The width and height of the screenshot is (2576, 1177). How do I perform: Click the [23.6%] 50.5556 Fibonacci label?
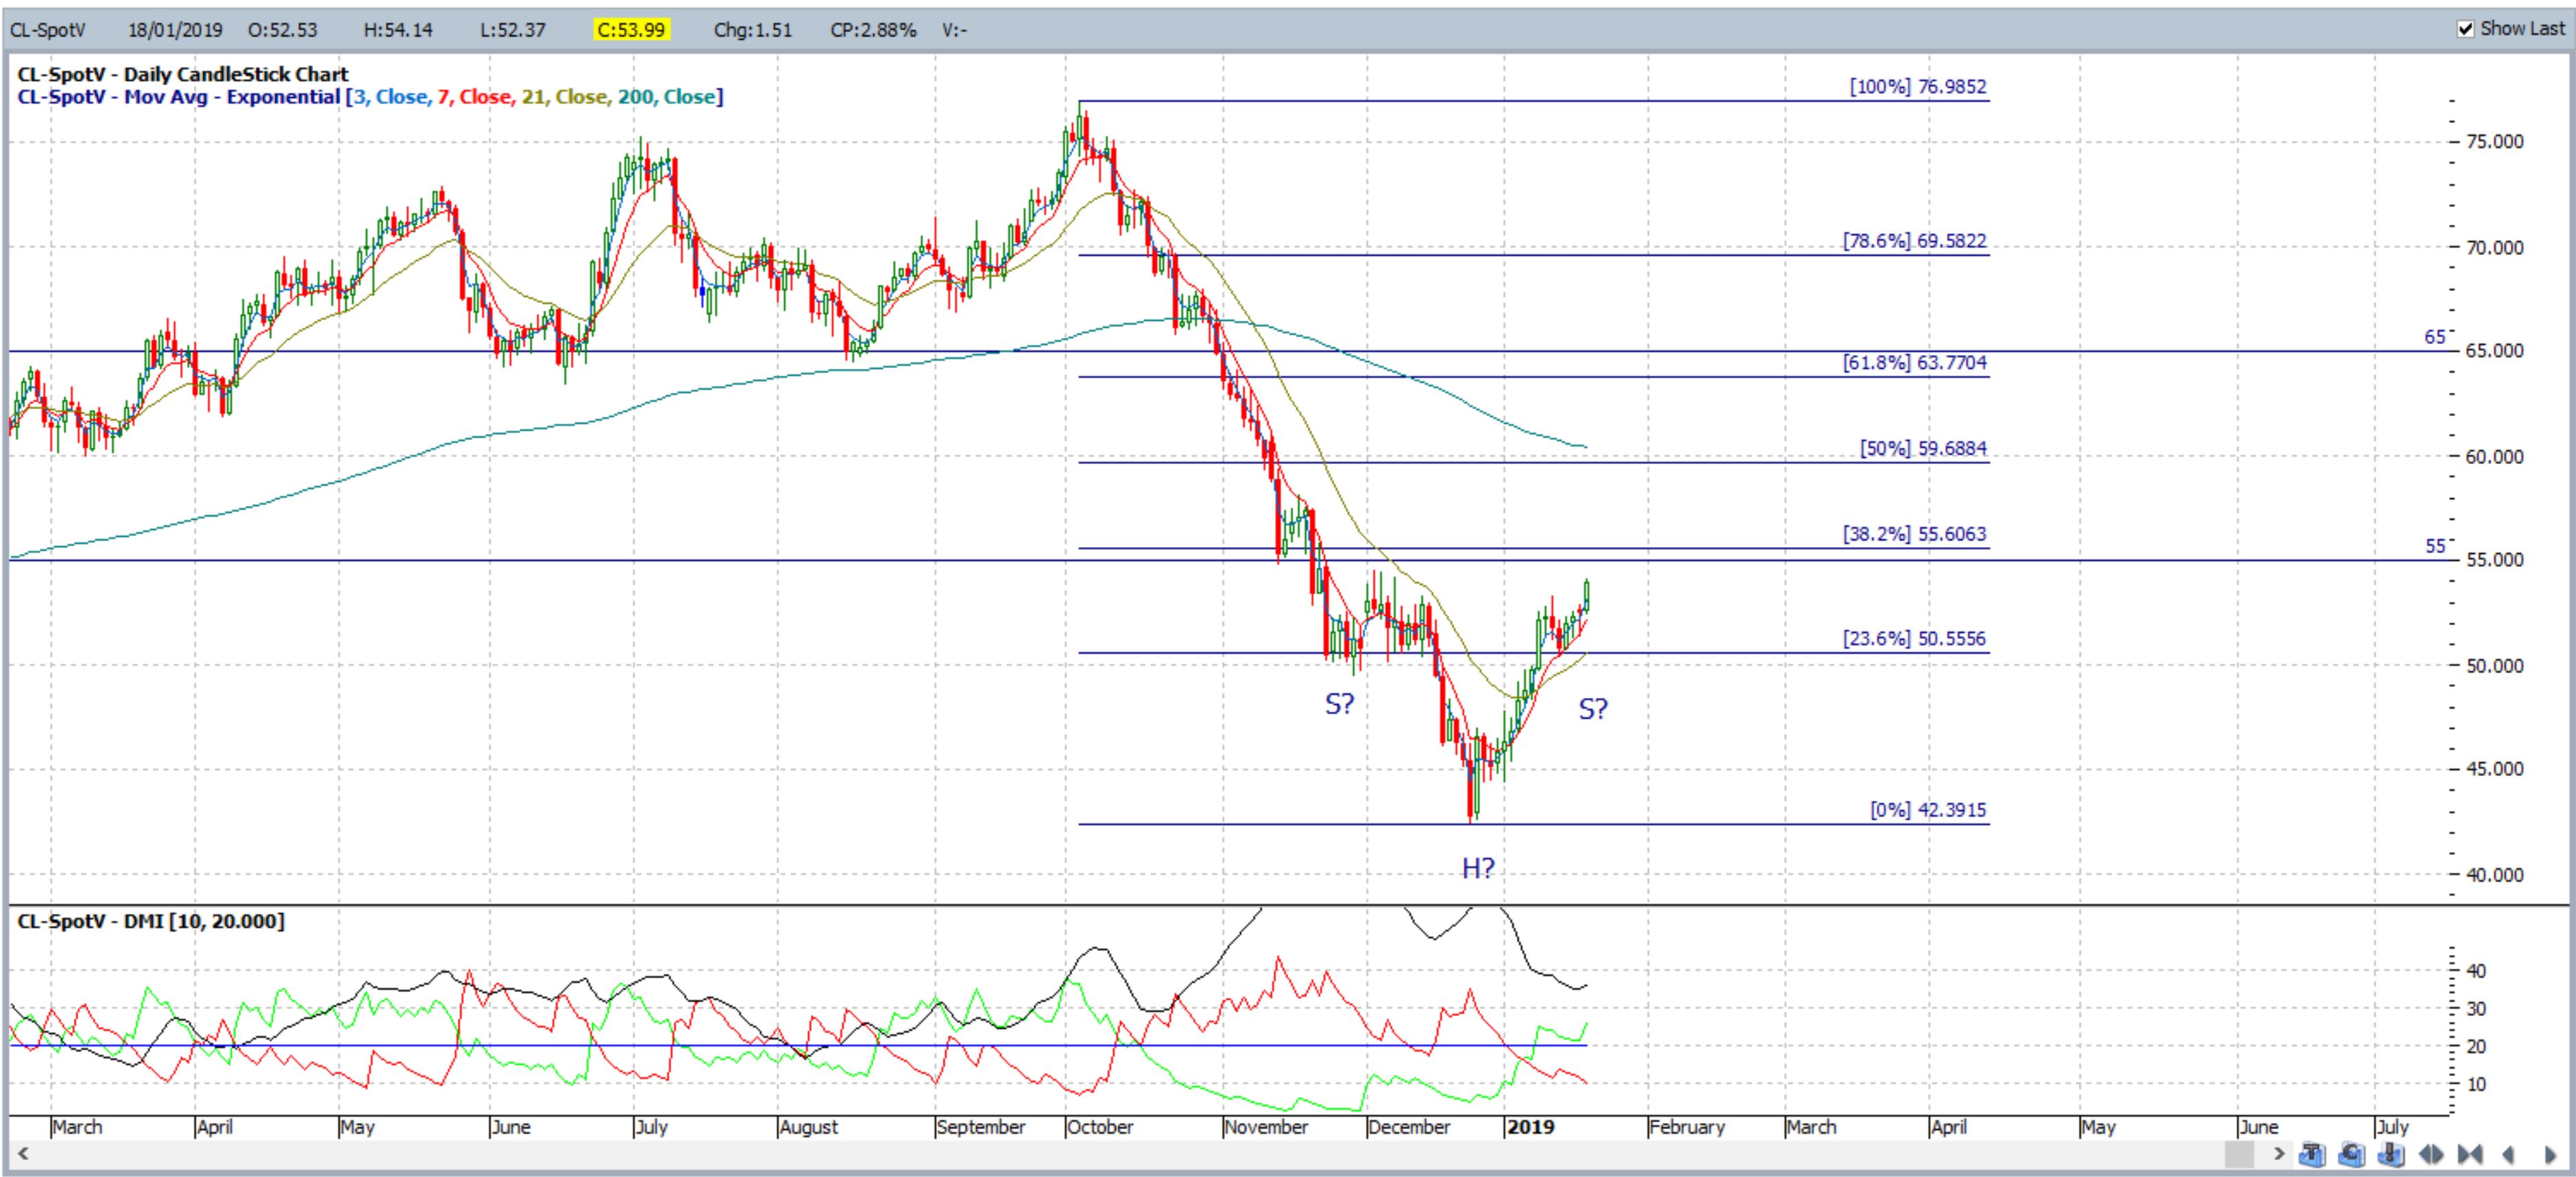1914,639
